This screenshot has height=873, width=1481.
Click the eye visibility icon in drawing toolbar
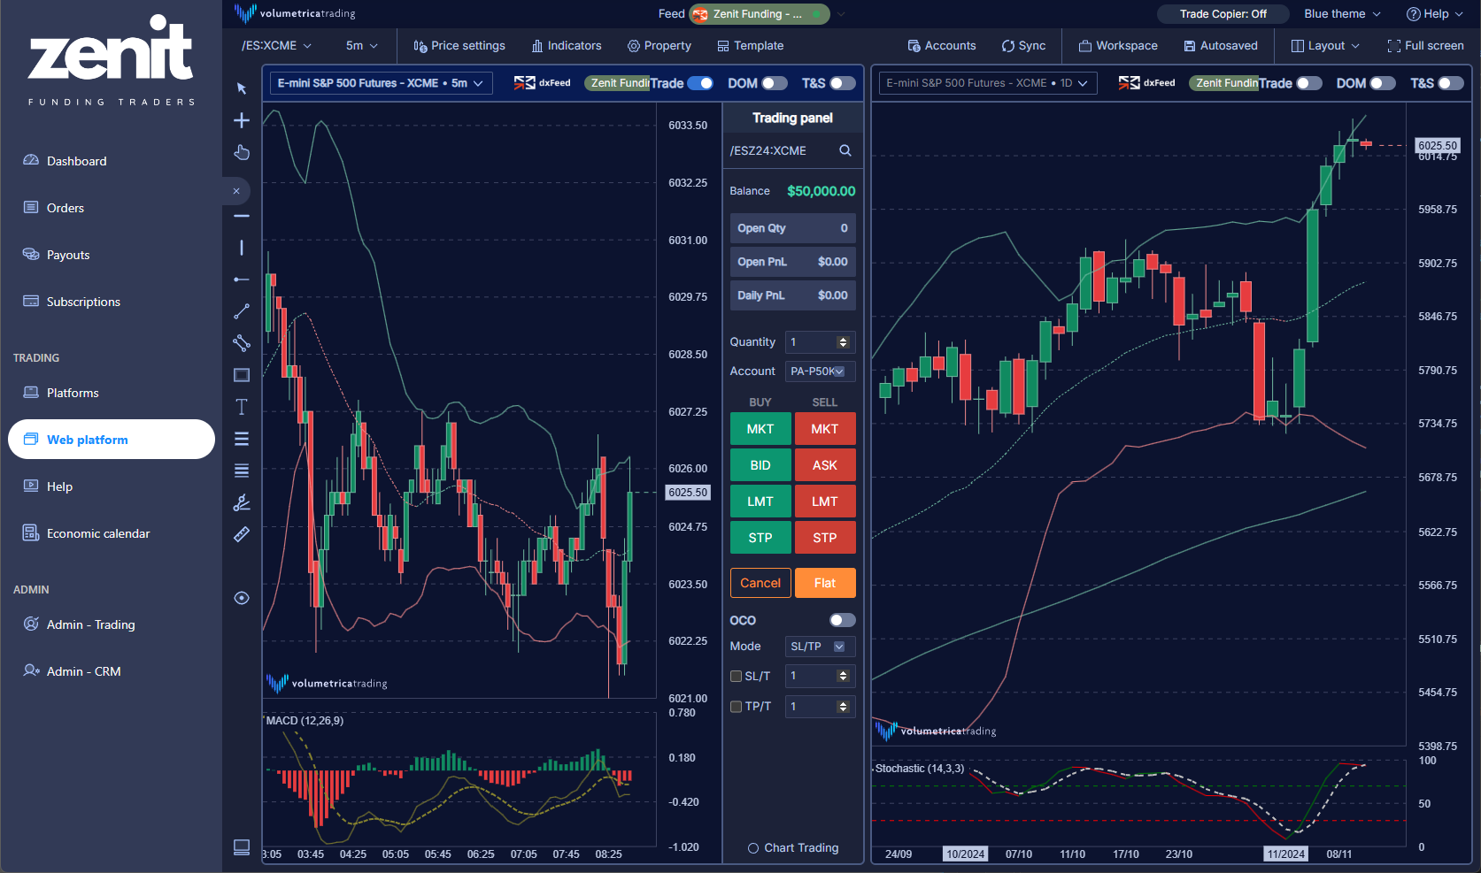coord(241,598)
